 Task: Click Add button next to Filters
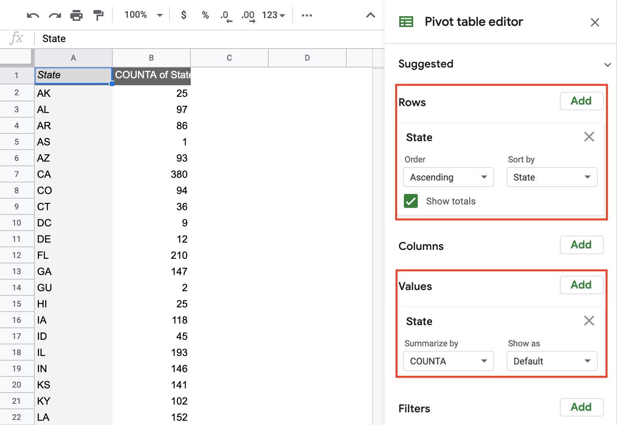tap(581, 407)
